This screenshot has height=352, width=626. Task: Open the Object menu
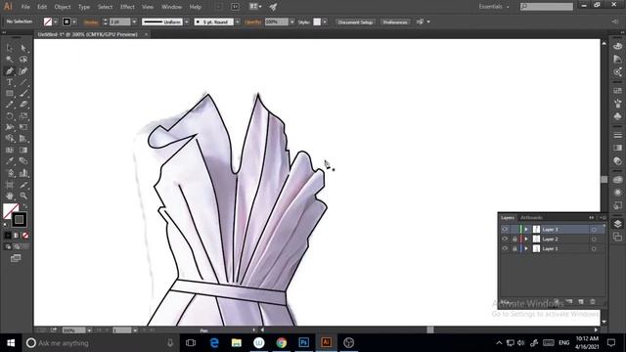pyautogui.click(x=63, y=7)
